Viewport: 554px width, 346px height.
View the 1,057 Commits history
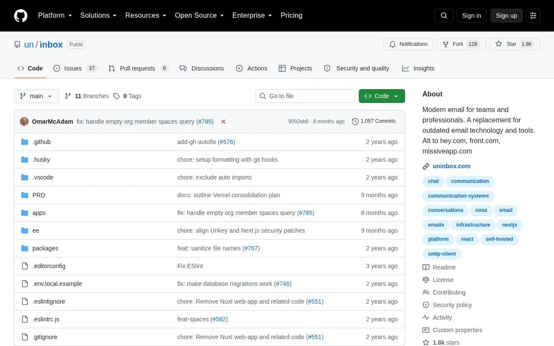(x=374, y=122)
